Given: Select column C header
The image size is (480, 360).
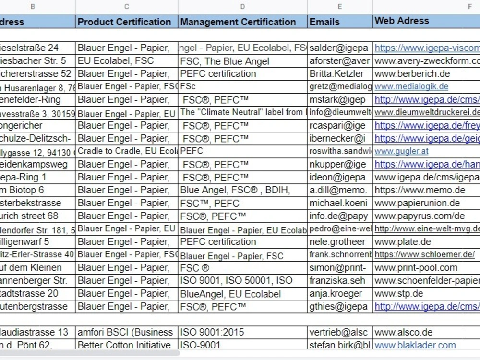Looking at the screenshot, I should pyautogui.click(x=126, y=7).
